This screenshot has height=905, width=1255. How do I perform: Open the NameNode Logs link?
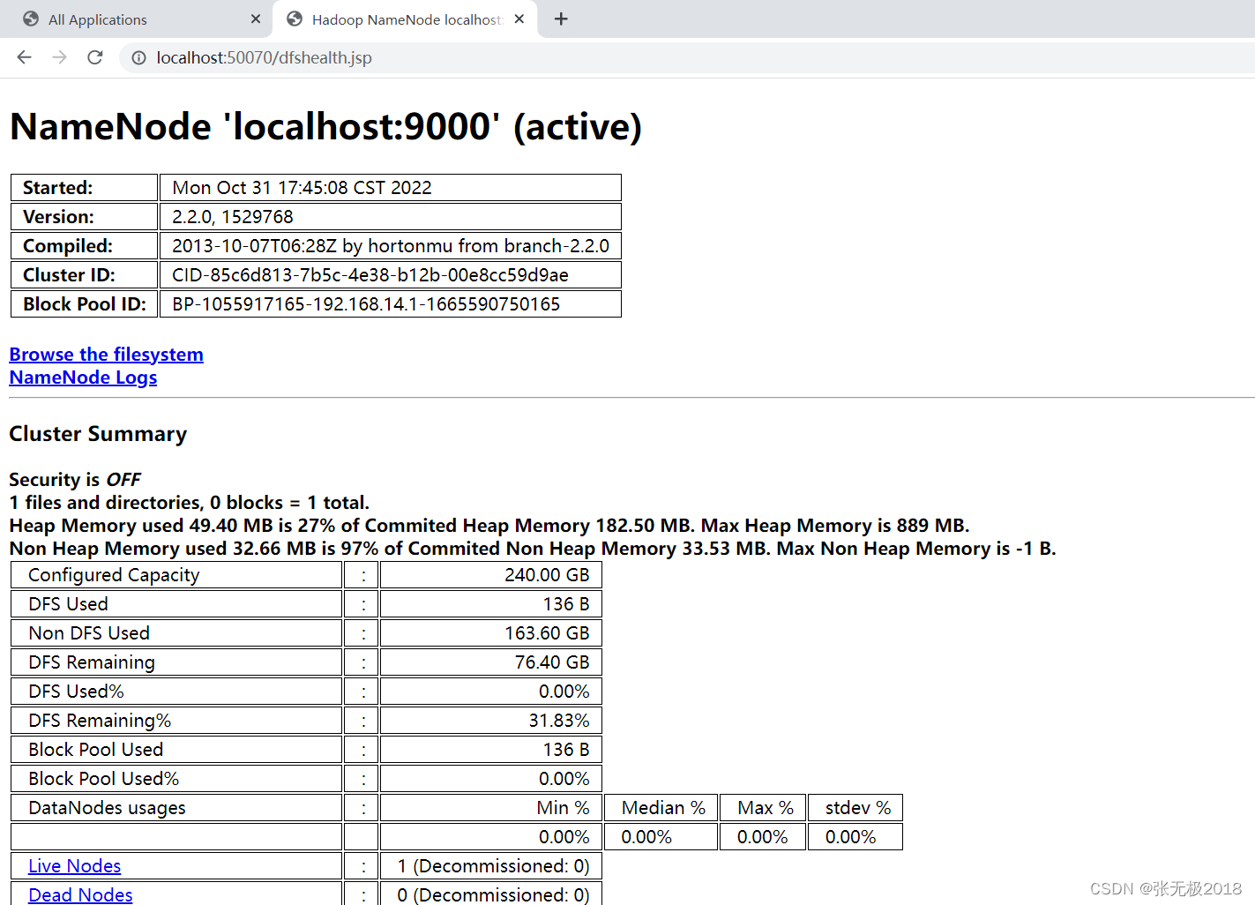point(83,378)
